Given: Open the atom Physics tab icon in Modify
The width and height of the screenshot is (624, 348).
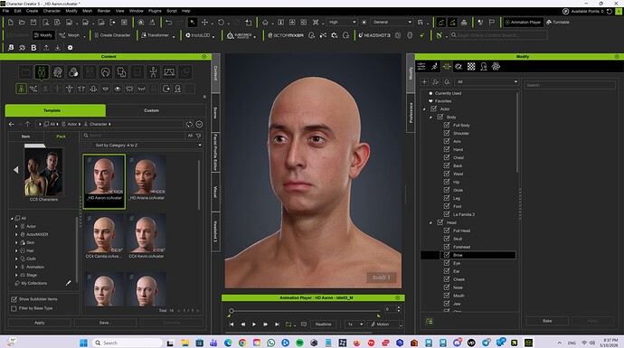Looking at the screenshot, I should (496, 66).
